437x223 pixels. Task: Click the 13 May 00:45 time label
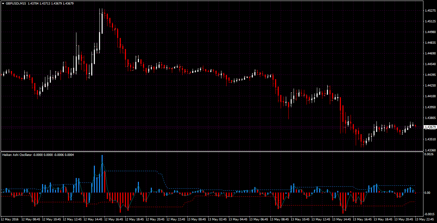click(197, 219)
